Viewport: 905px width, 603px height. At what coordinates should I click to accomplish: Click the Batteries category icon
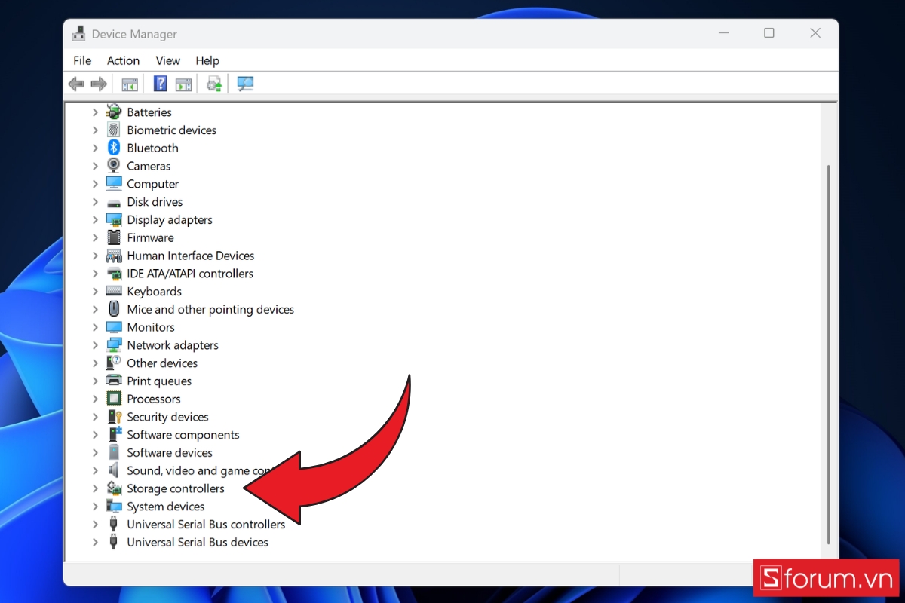point(114,112)
